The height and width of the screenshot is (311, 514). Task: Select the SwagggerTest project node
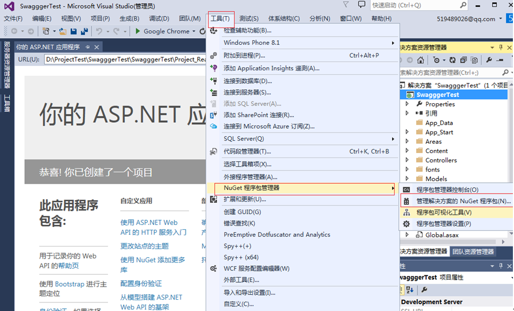tap(438, 95)
